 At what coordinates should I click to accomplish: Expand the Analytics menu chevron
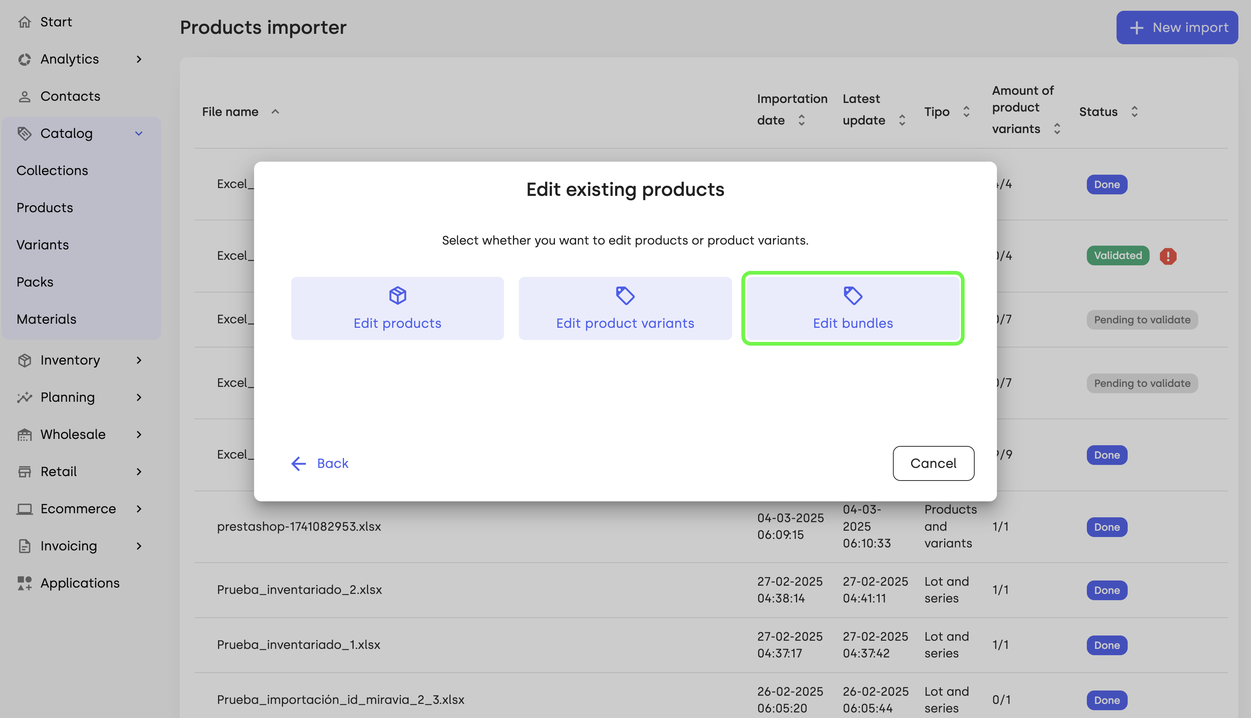139,59
